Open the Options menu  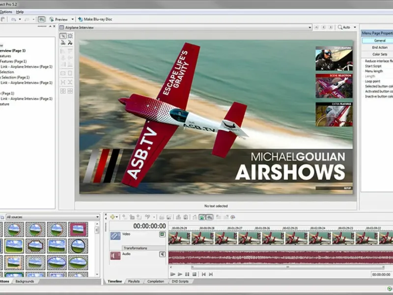pyautogui.click(x=6, y=12)
